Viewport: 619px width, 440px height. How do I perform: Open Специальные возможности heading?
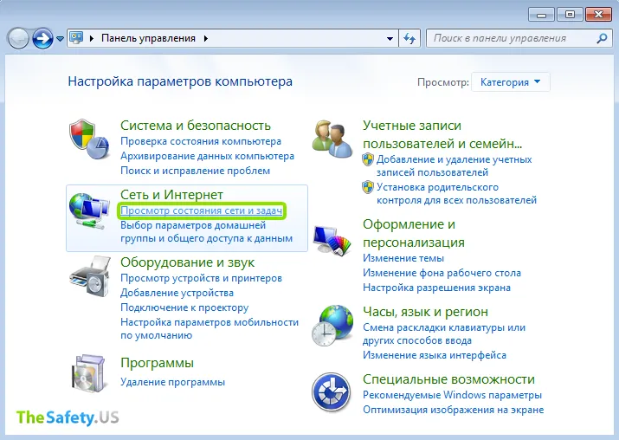pos(448,379)
